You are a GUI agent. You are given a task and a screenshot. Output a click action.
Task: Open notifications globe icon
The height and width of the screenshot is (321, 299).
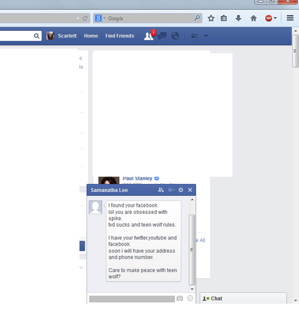pos(175,36)
